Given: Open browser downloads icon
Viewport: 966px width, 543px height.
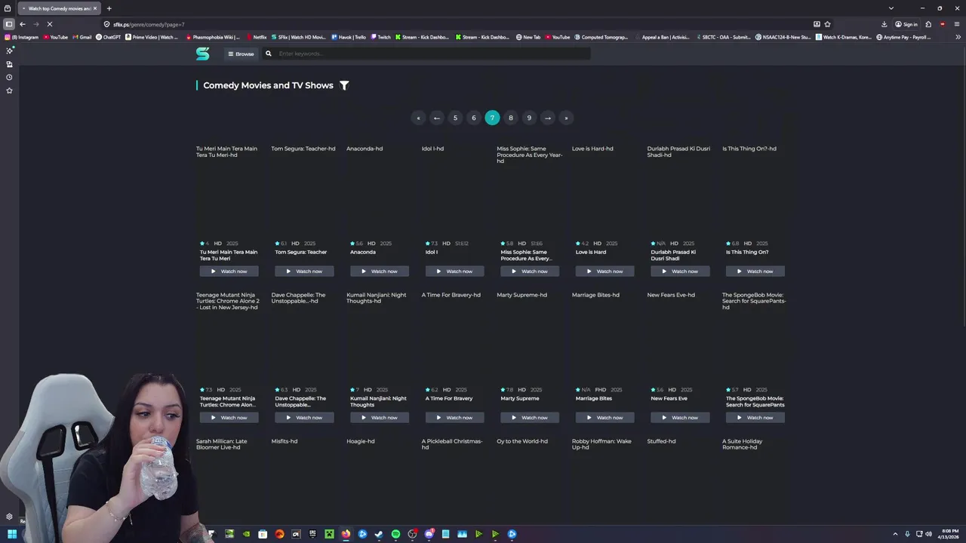Looking at the screenshot, I should click(x=884, y=24).
